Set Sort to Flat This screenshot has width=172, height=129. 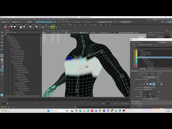tap(153, 45)
